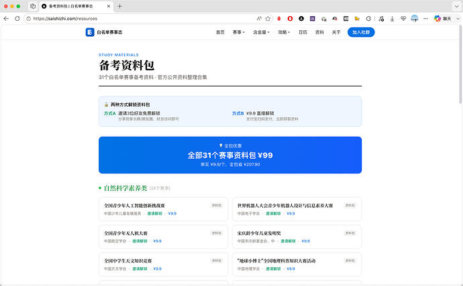Open the Copilot chat button
Image resolution: width=463 pixels, height=286 pixels.
(443, 19)
